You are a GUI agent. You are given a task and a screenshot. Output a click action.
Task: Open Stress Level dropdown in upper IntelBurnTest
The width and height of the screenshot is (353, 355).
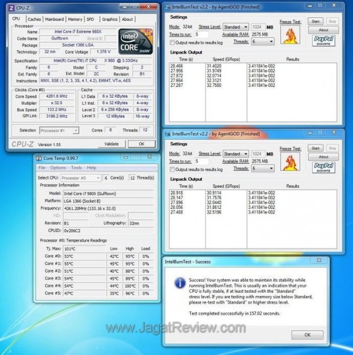coord(236,27)
